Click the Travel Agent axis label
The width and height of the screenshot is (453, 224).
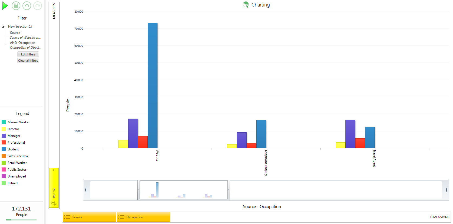point(374,158)
